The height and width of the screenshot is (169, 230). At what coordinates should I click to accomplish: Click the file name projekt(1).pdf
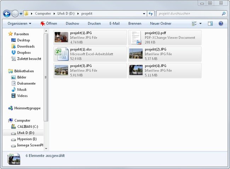pyautogui.click(x=155, y=33)
